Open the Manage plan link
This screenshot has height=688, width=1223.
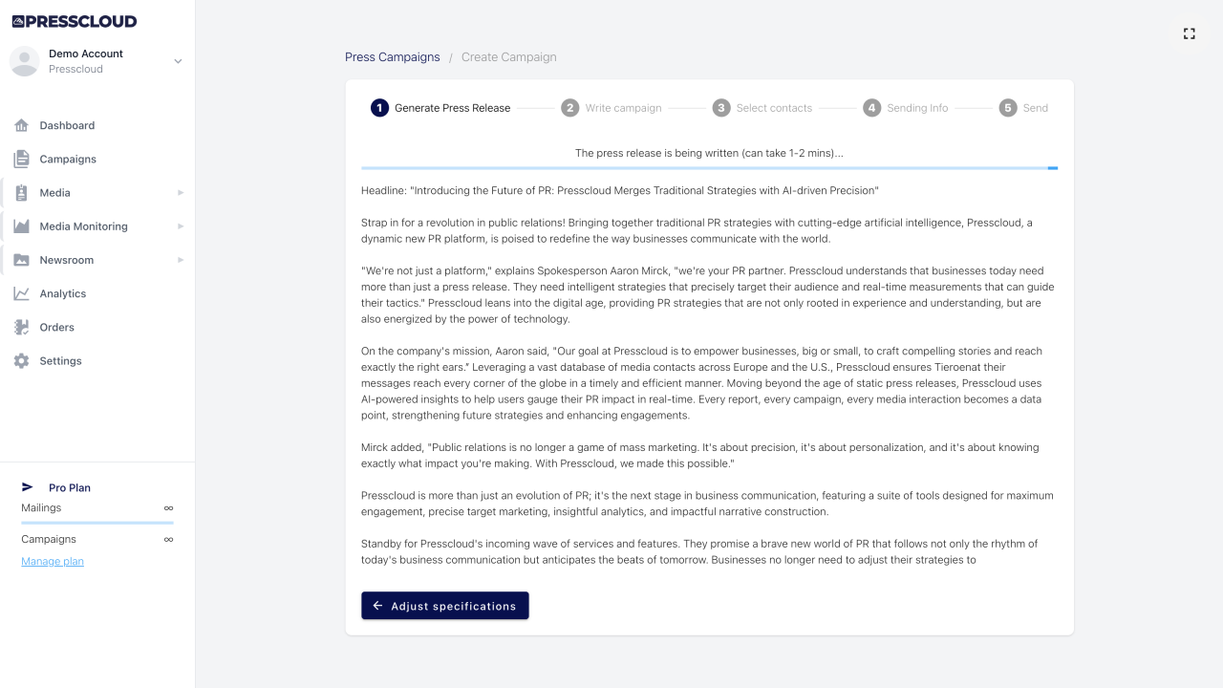tap(52, 561)
